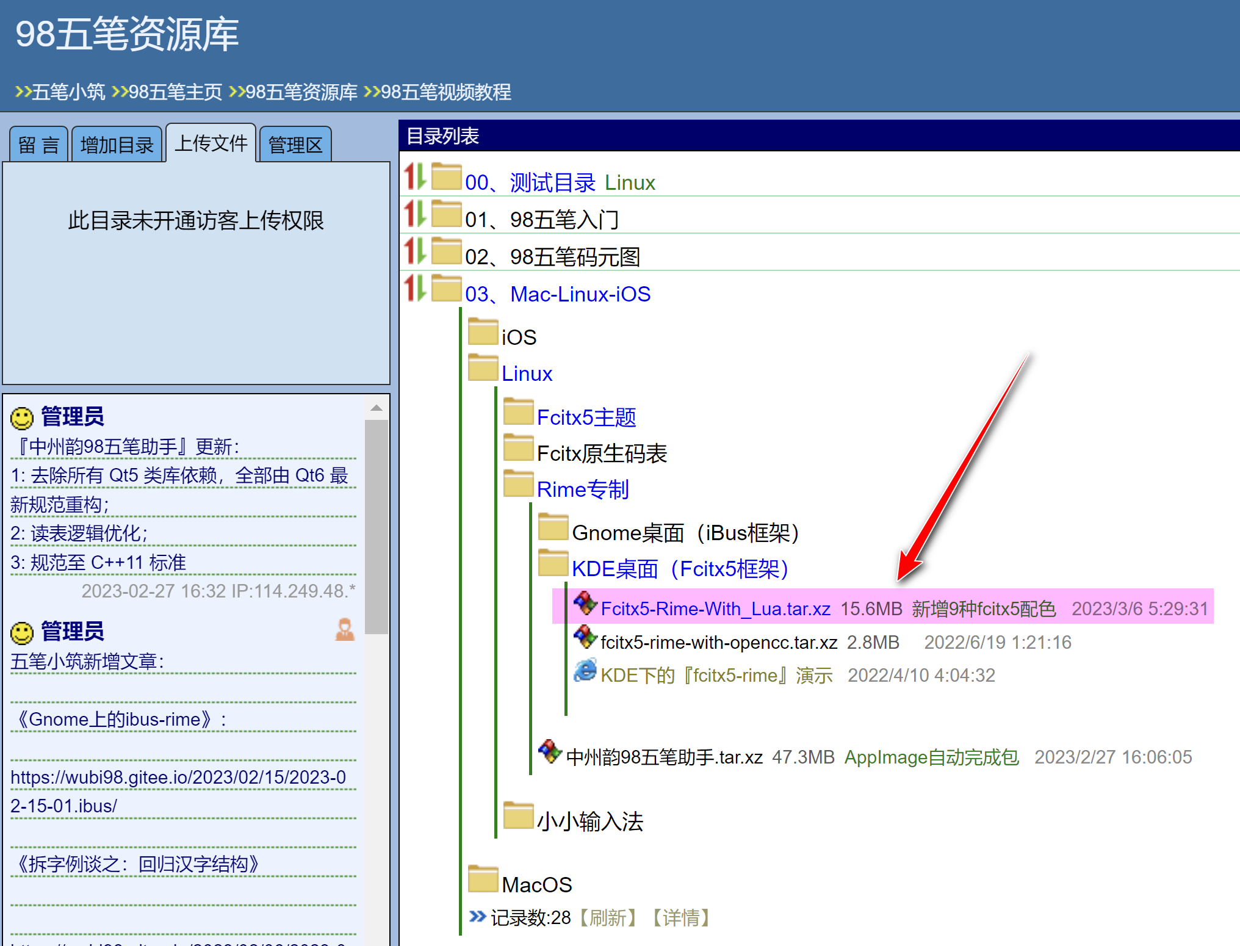Click the Fcitx5主题 folder icon

pyautogui.click(x=518, y=411)
